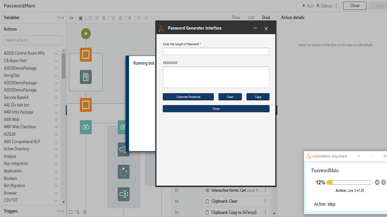Click the second magnifier zoom icon on the canvas
This screenshot has width=387, height=217.
(84, 212)
